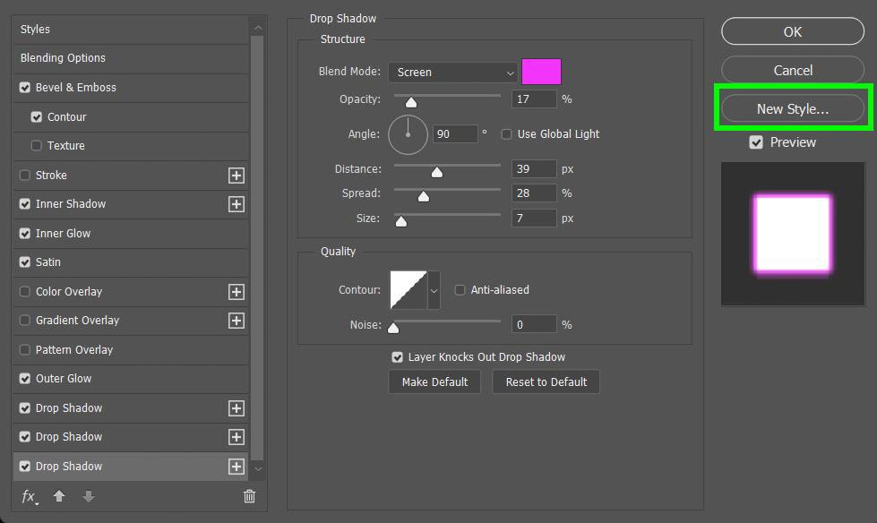The width and height of the screenshot is (877, 523).
Task: Click the Reset to Default button
Action: pos(546,382)
